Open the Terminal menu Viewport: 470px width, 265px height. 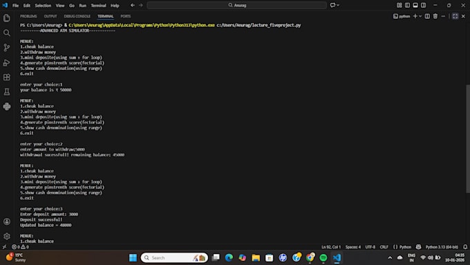98,6
